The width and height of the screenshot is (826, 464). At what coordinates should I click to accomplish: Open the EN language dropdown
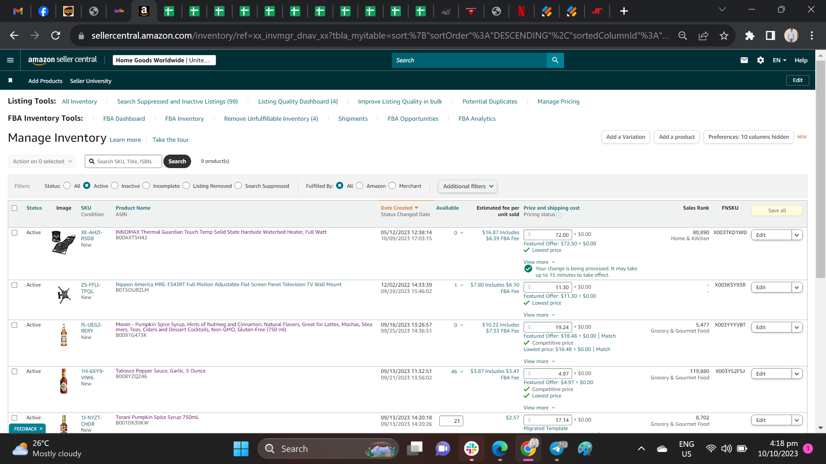[x=779, y=60]
